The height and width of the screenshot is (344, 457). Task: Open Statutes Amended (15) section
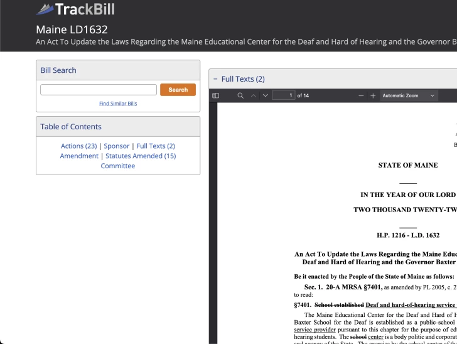pyautogui.click(x=141, y=156)
